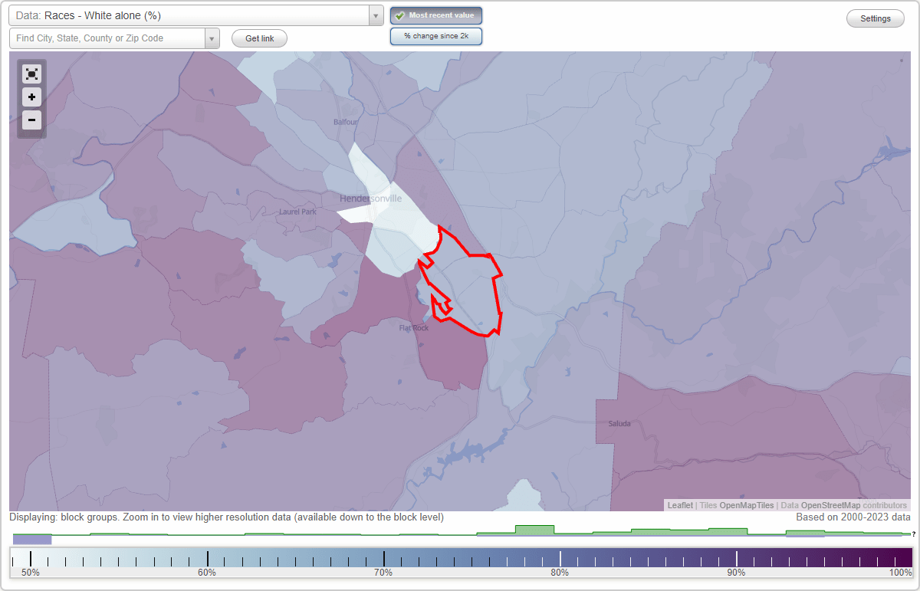920x591 pixels.
Task: Click the fullscreen map extent icon
Action: [31, 74]
